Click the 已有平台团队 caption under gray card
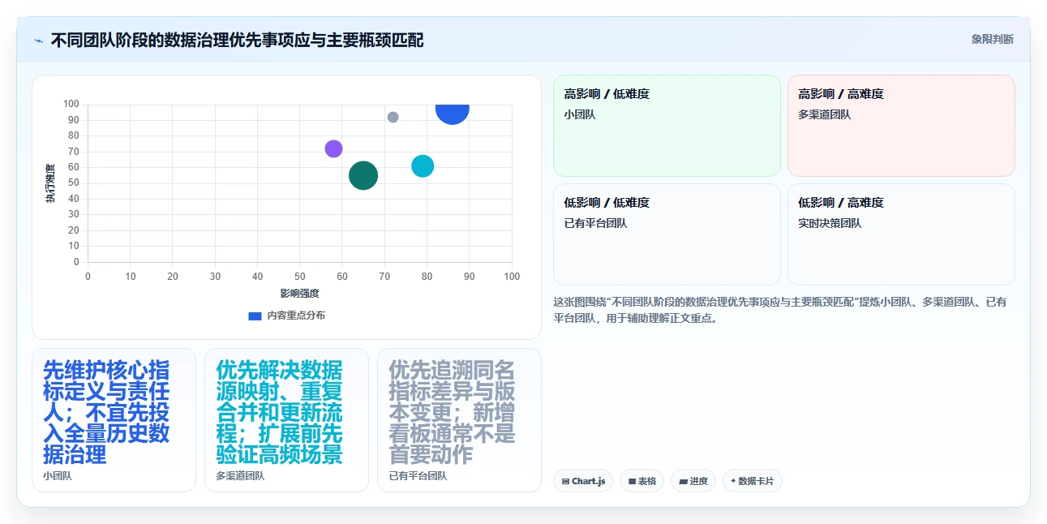The height and width of the screenshot is (524, 1047). click(x=418, y=476)
